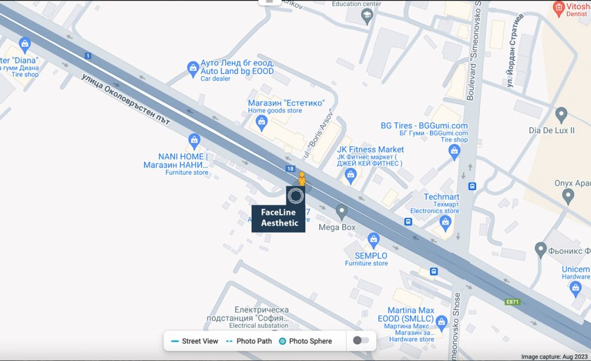Click the "Boulevard Simeonovsko" road label
591x361 pixels.
(474, 50)
